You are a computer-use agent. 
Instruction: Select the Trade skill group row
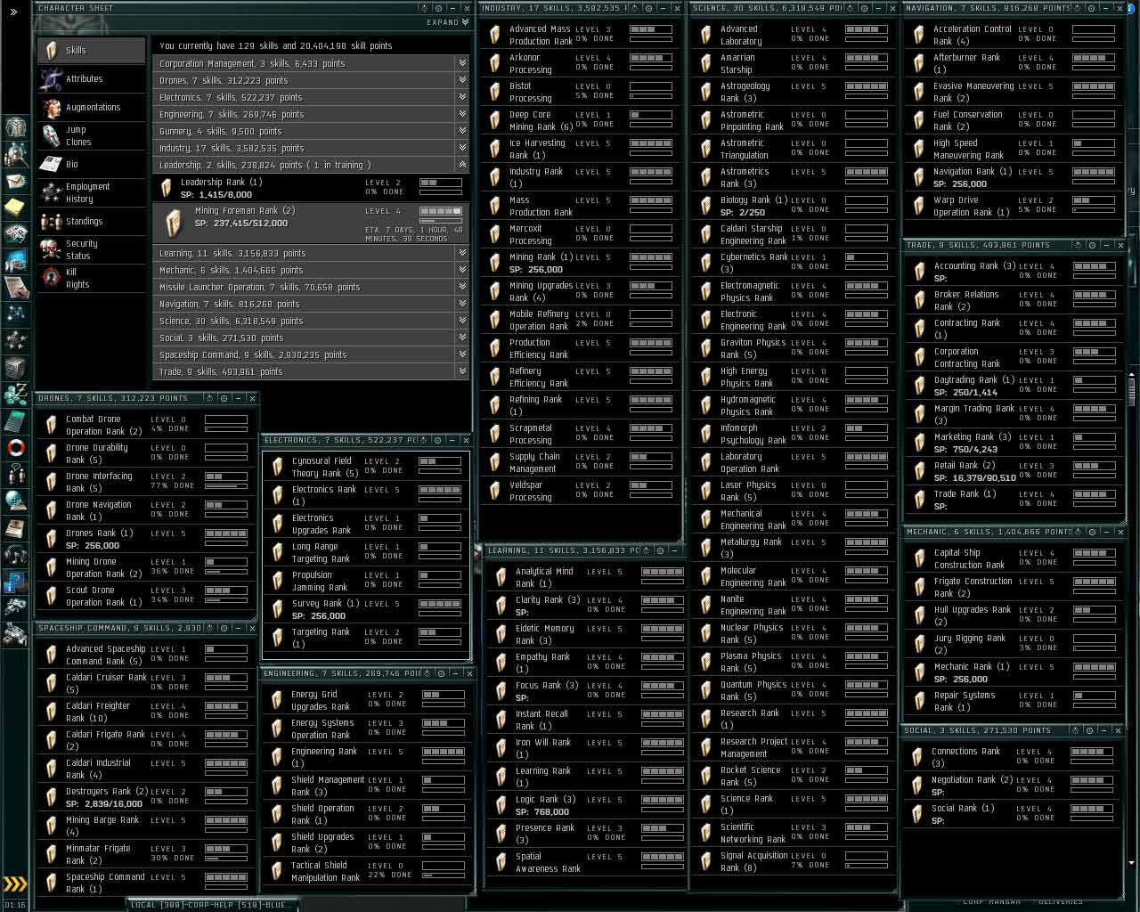pyautogui.click(x=311, y=371)
